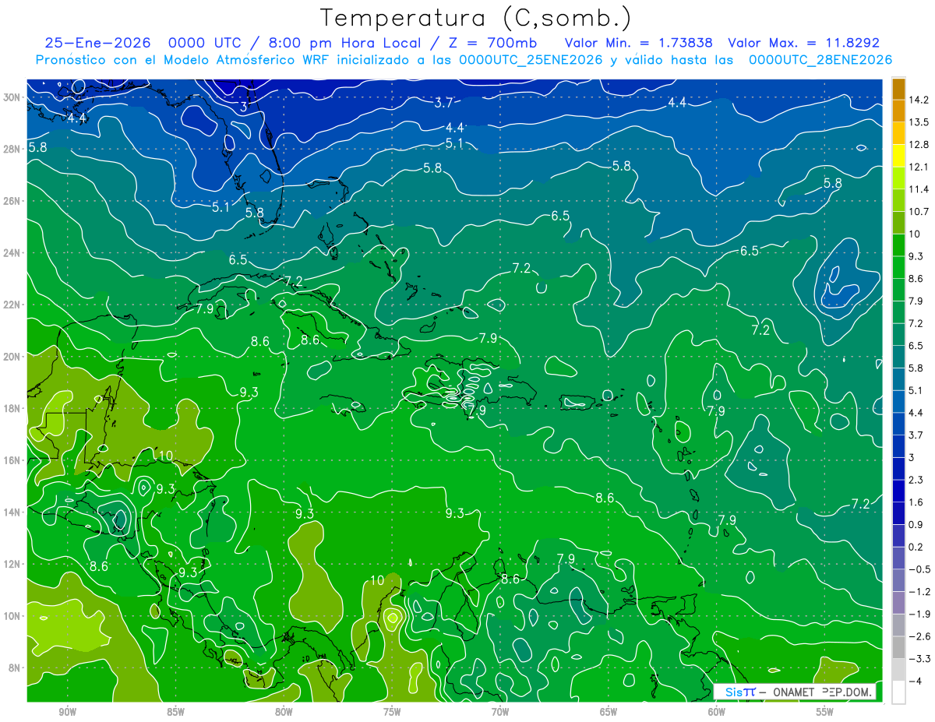Image resolution: width=935 pixels, height=722 pixels.
Task: Click latitude axis label "22N"
Action: [12, 305]
